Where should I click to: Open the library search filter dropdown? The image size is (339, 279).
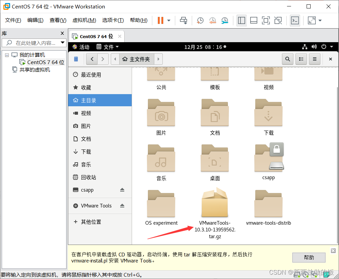pos(62,43)
